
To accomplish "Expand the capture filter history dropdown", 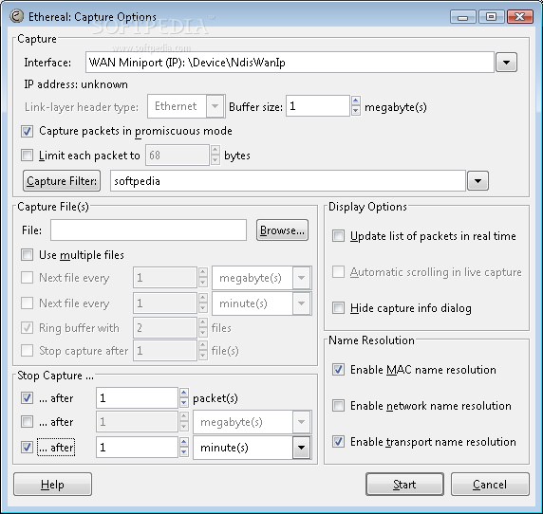I will pos(477,181).
